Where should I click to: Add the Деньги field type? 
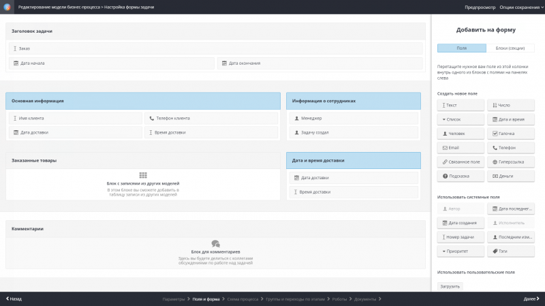coord(511,176)
